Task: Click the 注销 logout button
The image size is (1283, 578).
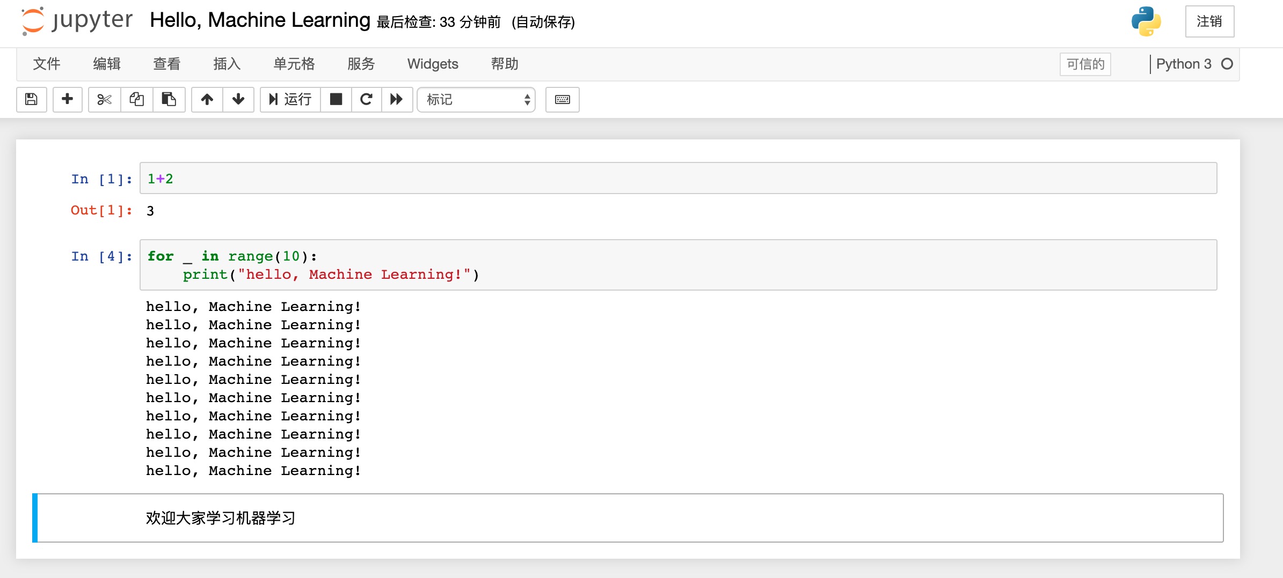Action: tap(1209, 21)
